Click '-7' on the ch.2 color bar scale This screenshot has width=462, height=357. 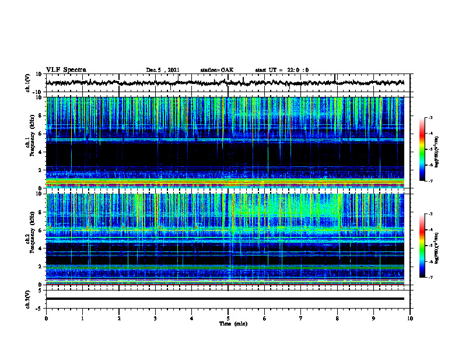pyautogui.click(x=430, y=277)
